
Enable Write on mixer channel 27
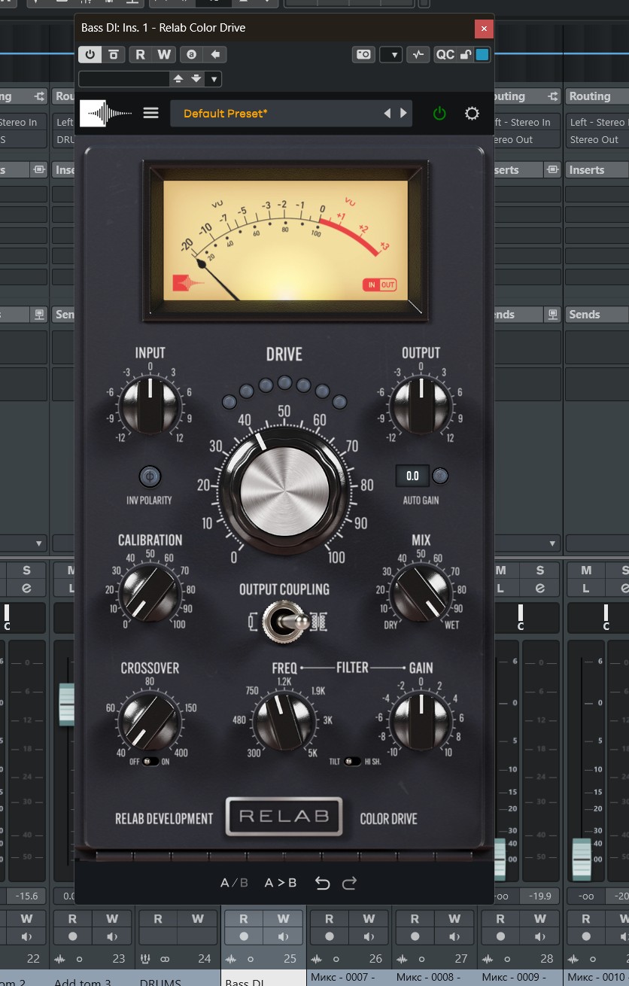[x=454, y=918]
